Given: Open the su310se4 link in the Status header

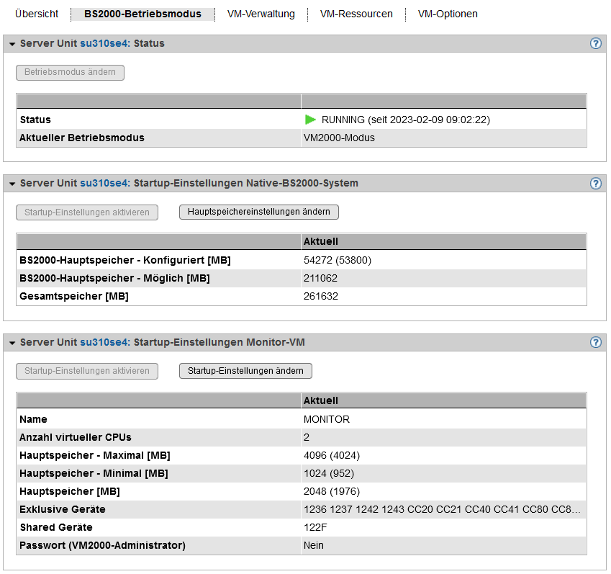Looking at the screenshot, I should (104, 43).
